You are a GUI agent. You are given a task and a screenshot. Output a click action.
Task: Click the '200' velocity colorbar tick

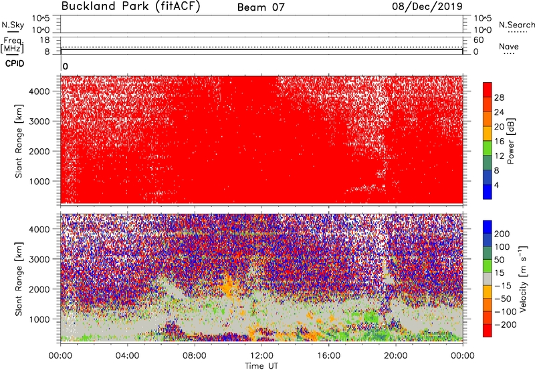(x=502, y=234)
